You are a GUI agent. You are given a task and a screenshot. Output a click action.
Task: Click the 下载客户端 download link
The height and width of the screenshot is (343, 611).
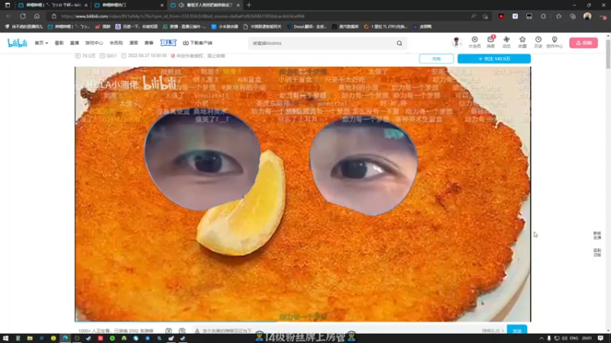click(x=198, y=43)
